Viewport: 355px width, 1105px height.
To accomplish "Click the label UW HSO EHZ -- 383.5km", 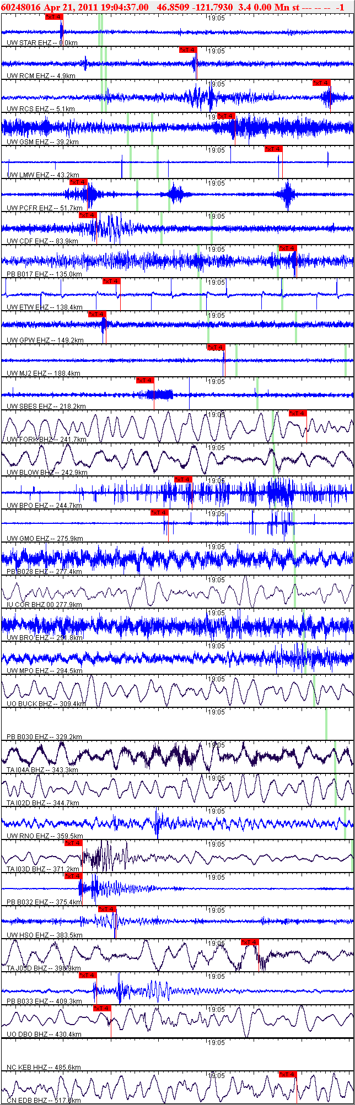I will (45, 935).
